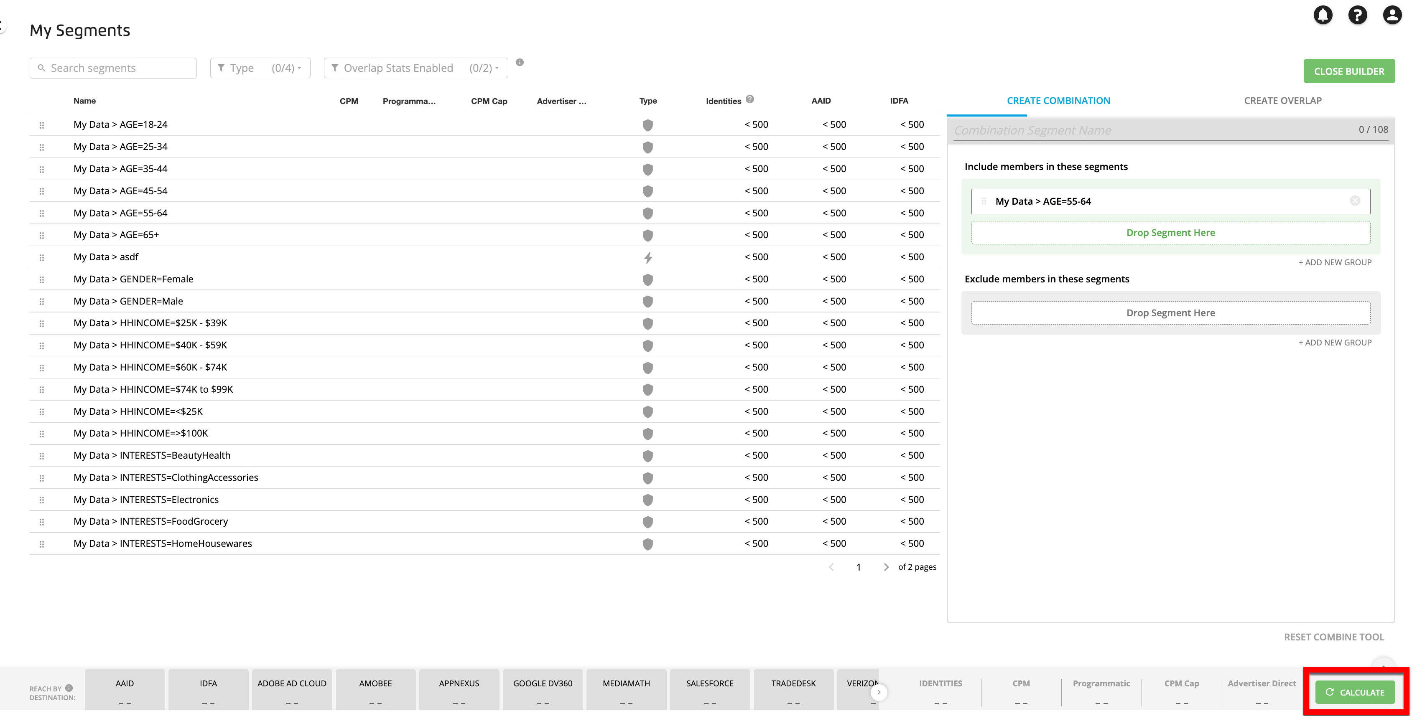This screenshot has height=716, width=1412.
Task: Grab the drag handle for AGE=18-24
Action: [42, 125]
